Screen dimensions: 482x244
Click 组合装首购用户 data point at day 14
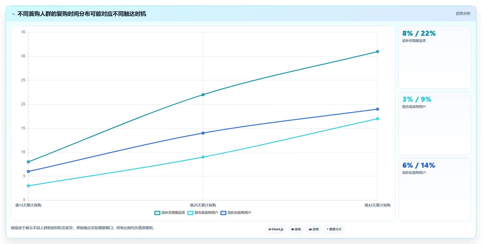(x=28, y=186)
